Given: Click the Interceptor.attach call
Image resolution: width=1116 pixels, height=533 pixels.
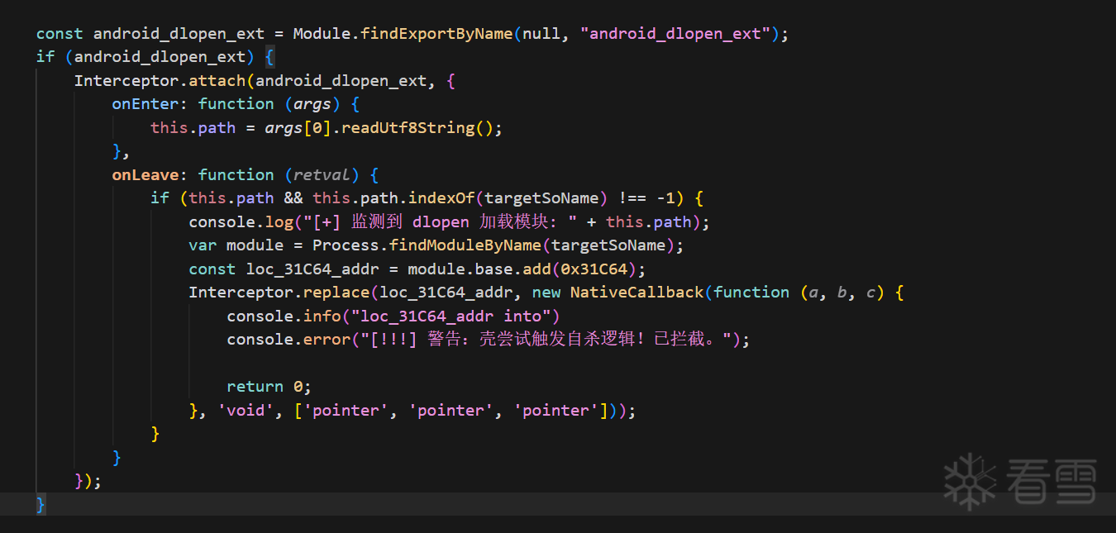Looking at the screenshot, I should tap(160, 81).
